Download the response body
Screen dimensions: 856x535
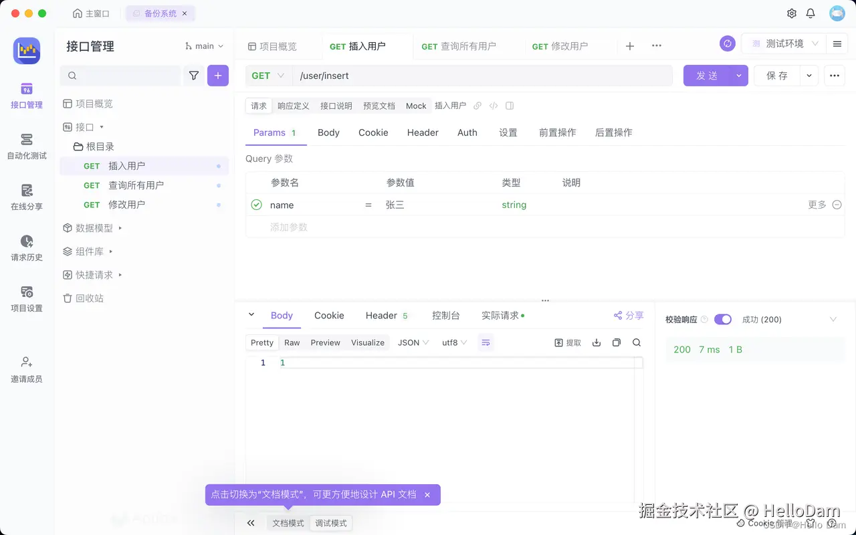596,342
